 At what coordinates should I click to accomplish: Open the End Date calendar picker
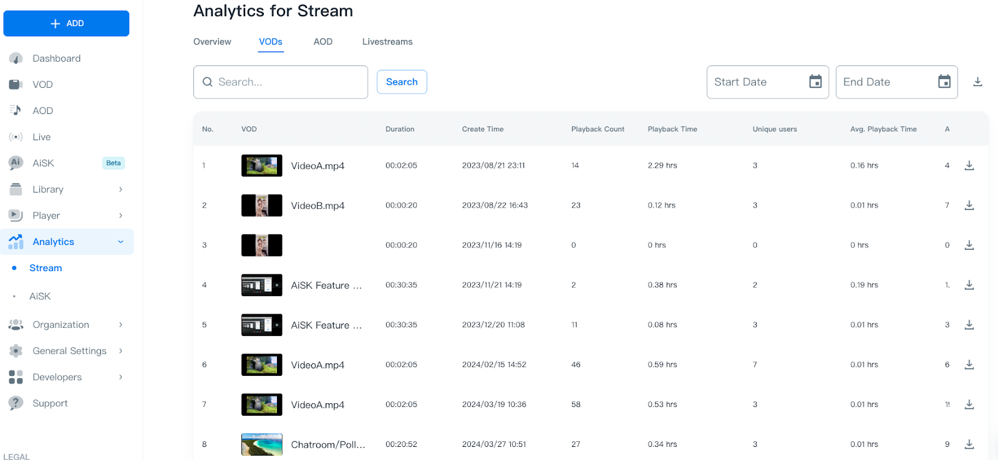[x=944, y=82]
